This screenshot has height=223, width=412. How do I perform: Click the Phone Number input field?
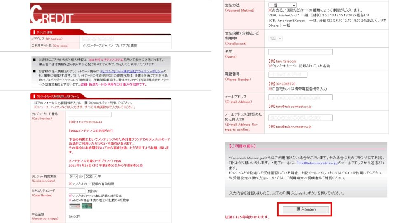click(x=288, y=75)
